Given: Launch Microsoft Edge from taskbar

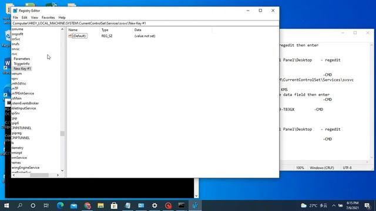Looking at the screenshot, I should [x=60, y=205].
